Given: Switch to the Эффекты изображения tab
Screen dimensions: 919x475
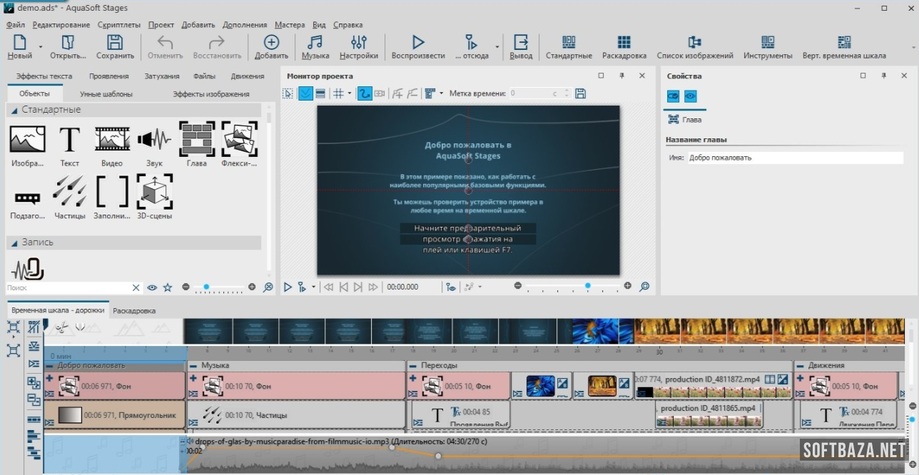Looking at the screenshot, I should click(x=210, y=93).
